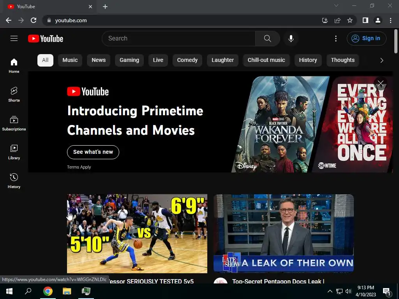399x299 pixels.
Task: Select the All filter chip
Action: [45, 60]
